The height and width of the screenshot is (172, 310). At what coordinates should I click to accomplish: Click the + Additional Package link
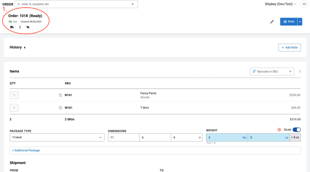26,150
